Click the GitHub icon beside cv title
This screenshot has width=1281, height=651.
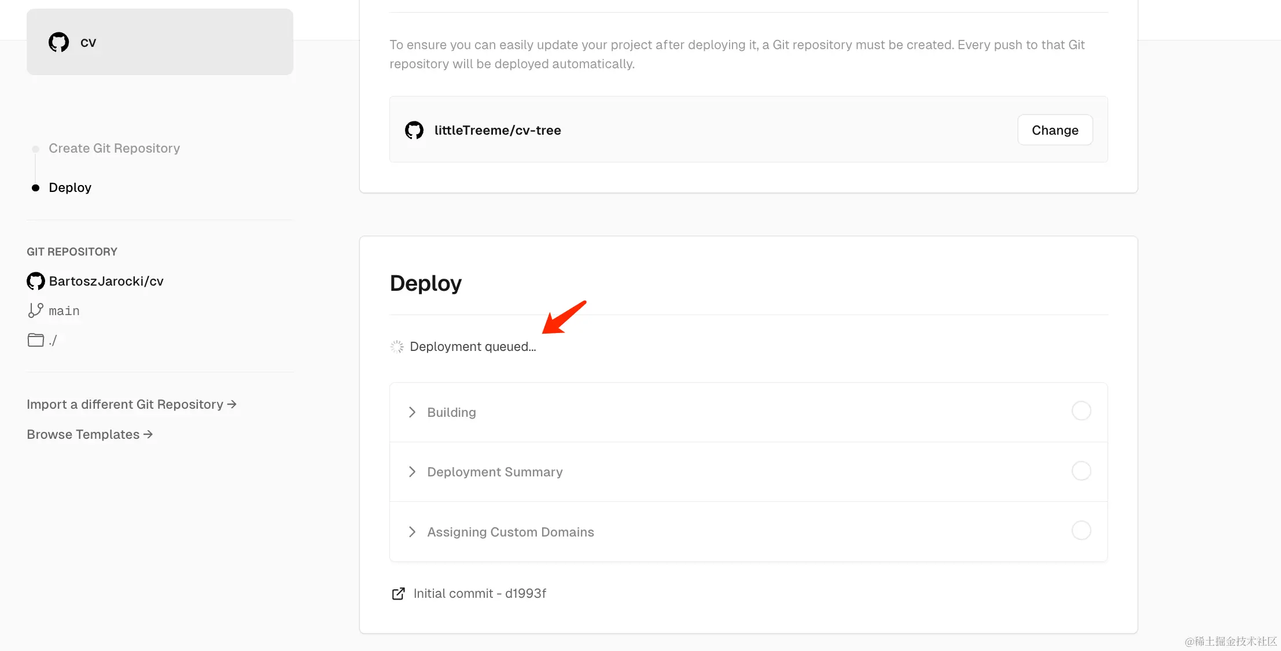[x=58, y=42]
